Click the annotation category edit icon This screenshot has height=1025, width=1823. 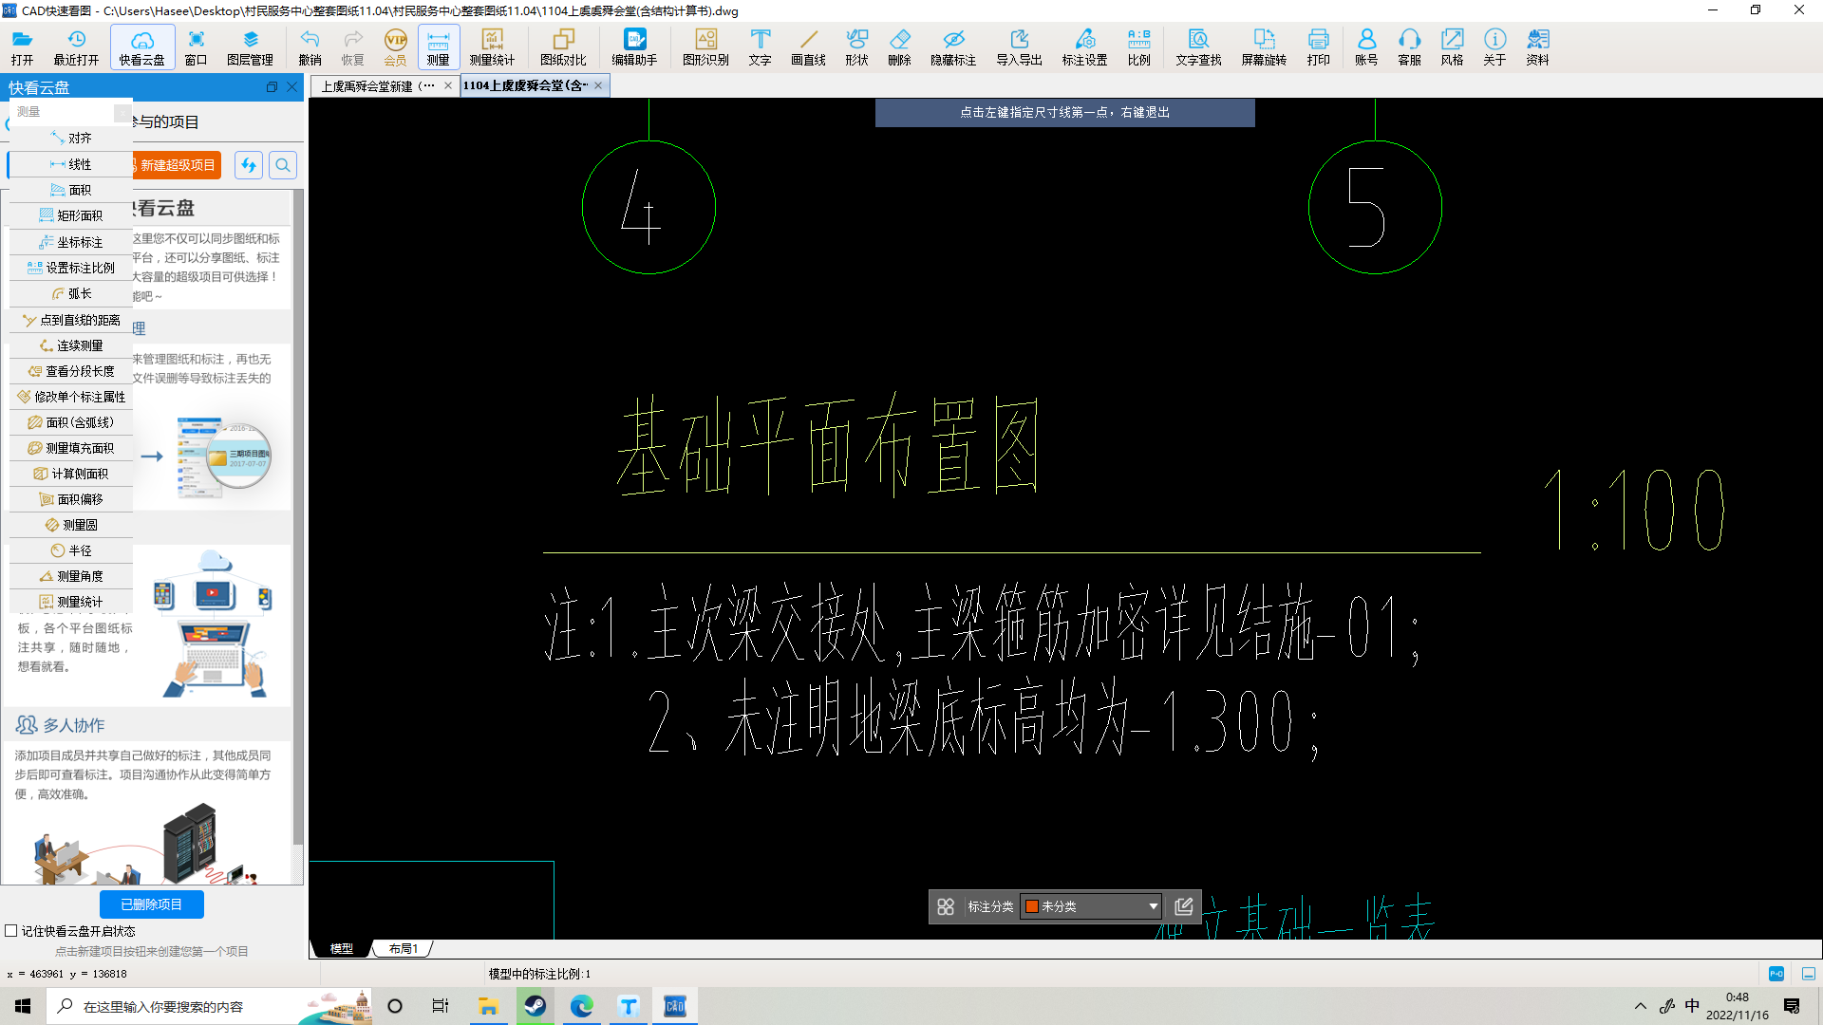[x=1184, y=906]
